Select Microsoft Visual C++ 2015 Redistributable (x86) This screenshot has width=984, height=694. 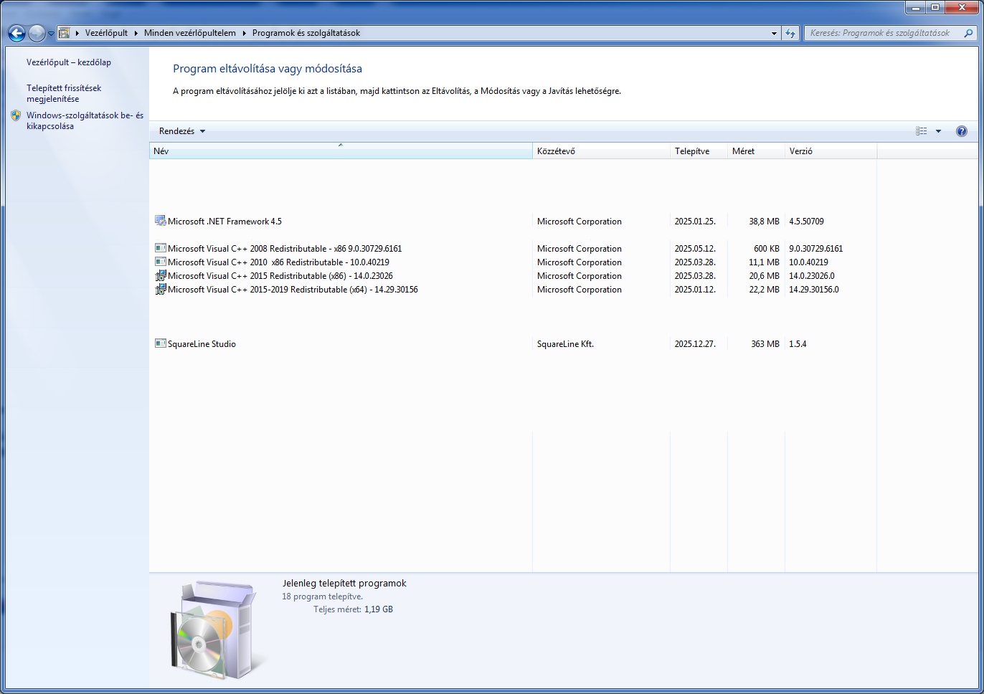click(280, 276)
